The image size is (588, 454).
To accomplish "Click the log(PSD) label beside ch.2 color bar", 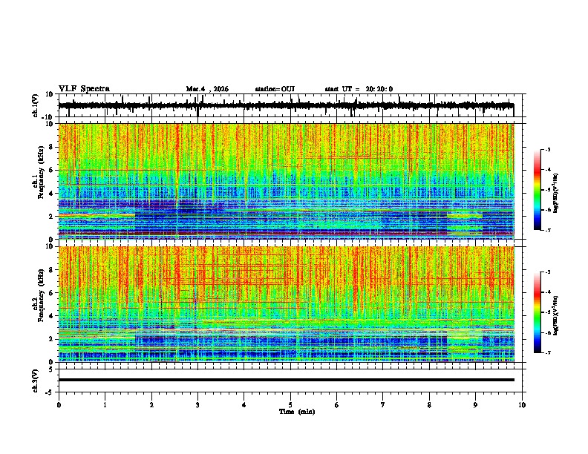I will point(556,316).
